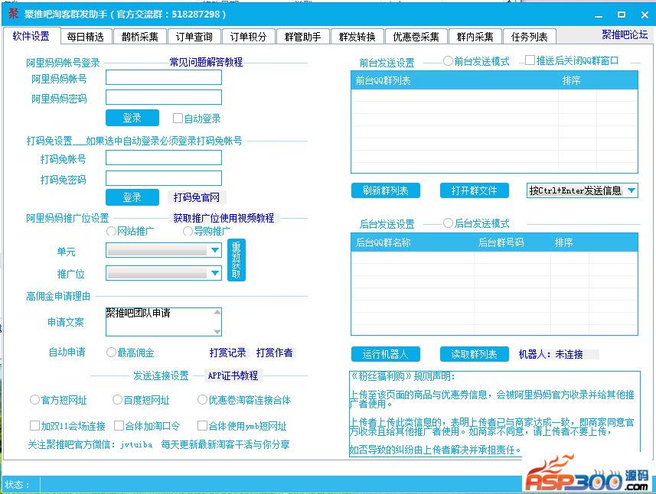Click the 刷新群列表 button
This screenshot has height=494, width=656.
pos(385,190)
